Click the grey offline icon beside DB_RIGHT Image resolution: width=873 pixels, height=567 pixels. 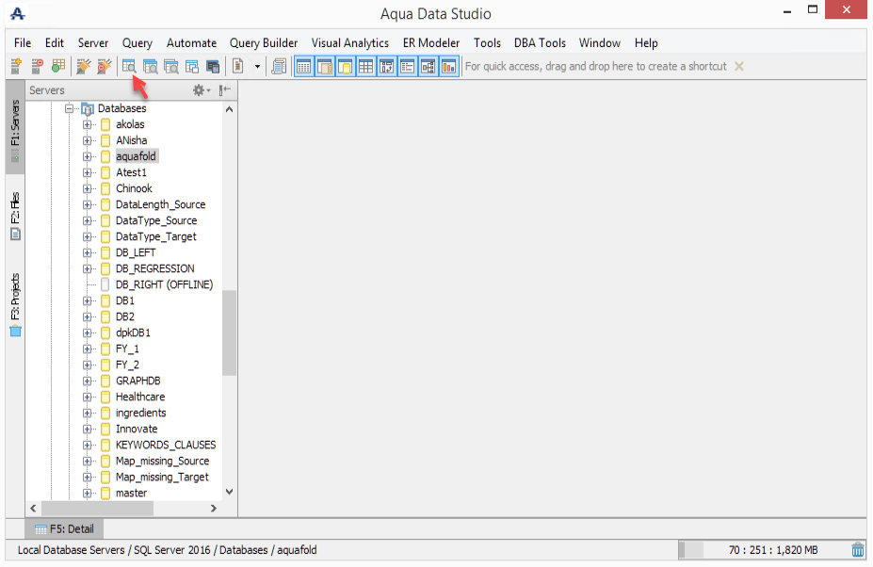click(105, 284)
